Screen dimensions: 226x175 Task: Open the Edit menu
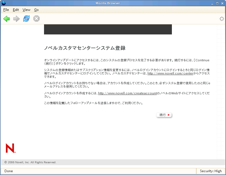point(16,10)
